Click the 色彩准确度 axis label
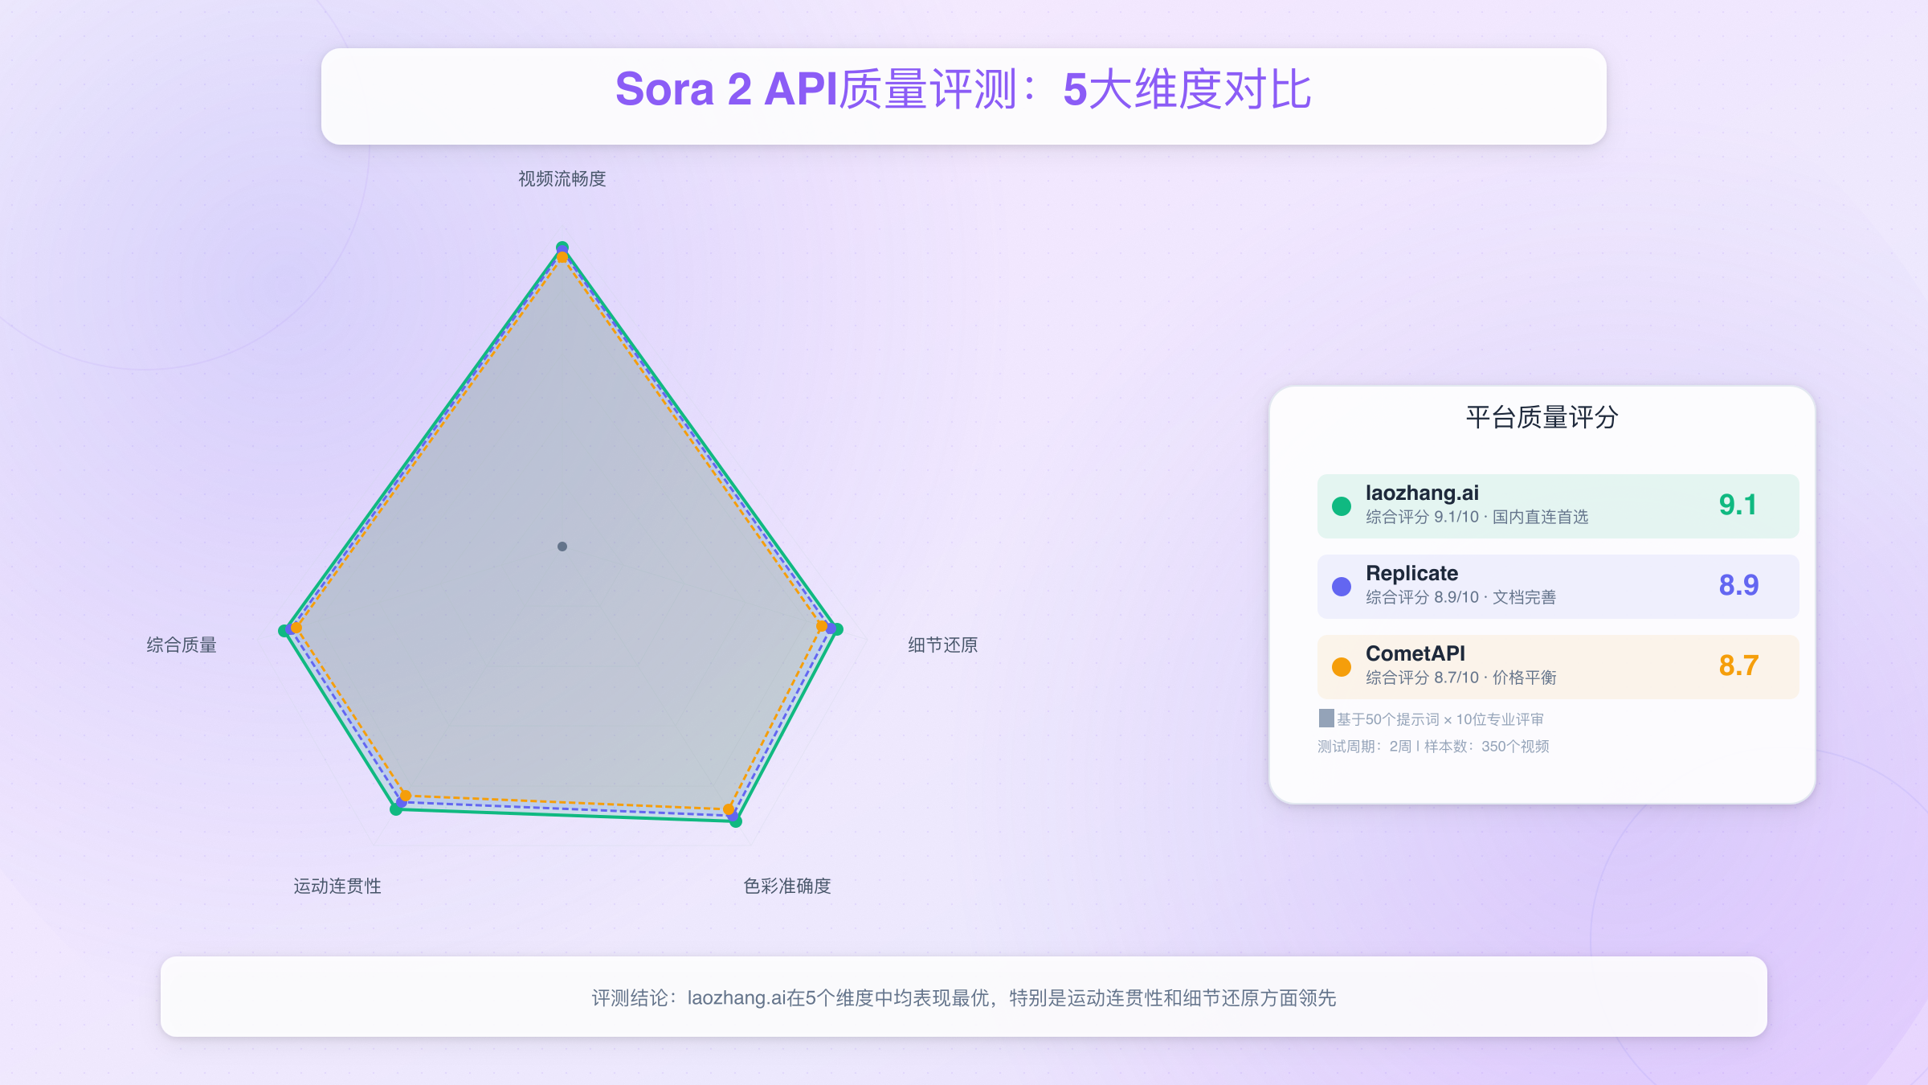 coord(786,886)
